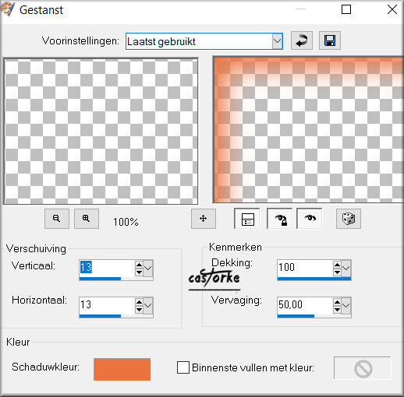Toggle the show/hide previews panel icon
Viewport: 404px width, 397px height.
247,219
